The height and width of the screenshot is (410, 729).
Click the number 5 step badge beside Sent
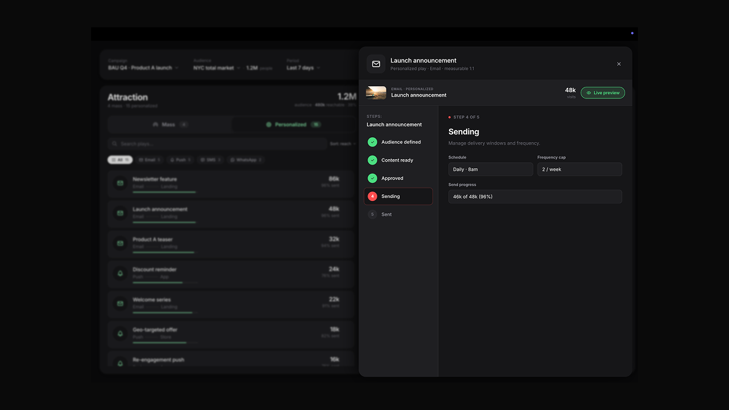(x=372, y=214)
